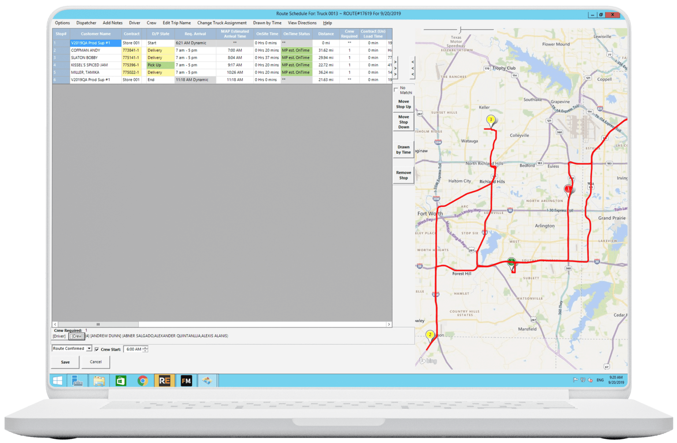Click the red stop 1 marker on the map
This screenshot has height=443, width=677.
(x=568, y=188)
